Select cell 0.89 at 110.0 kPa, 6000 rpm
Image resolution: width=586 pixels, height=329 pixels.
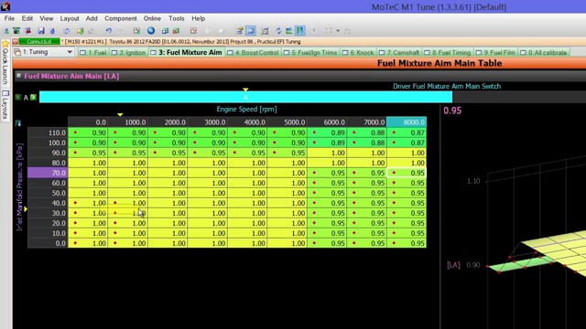[327, 133]
